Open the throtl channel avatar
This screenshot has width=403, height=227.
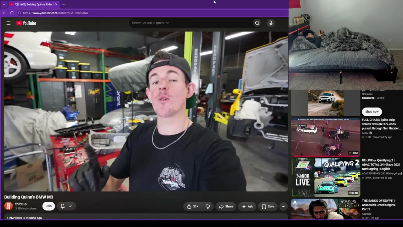tap(9, 206)
